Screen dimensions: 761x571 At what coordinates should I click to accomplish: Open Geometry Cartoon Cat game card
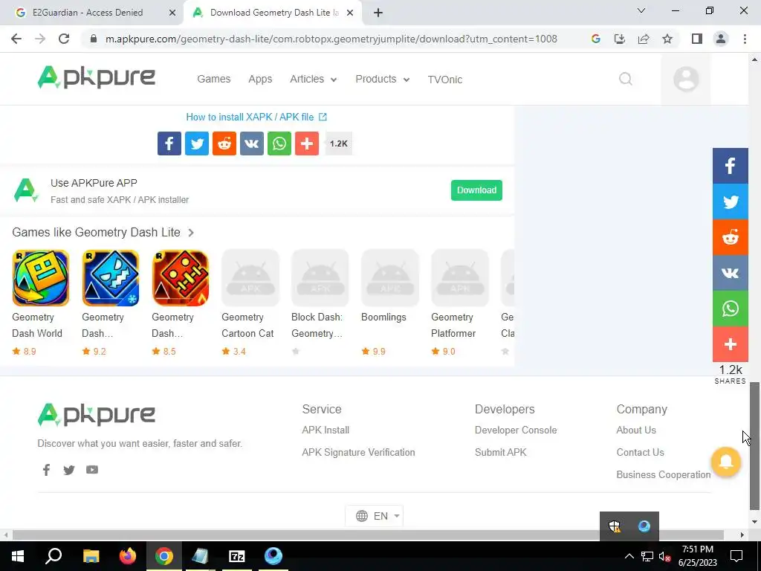[250, 303]
